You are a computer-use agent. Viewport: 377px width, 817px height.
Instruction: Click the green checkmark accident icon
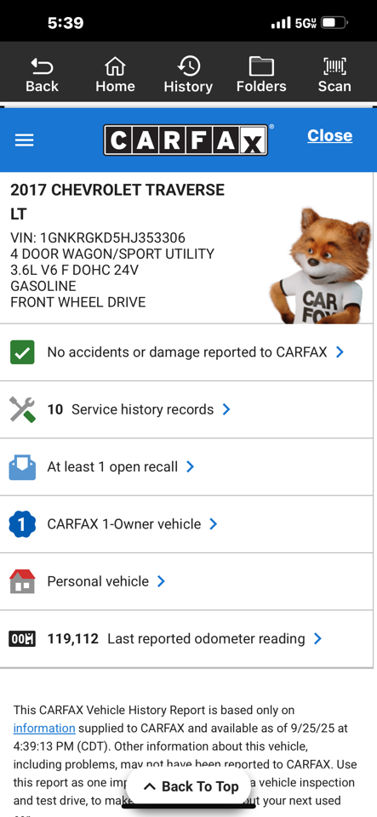[x=22, y=352]
